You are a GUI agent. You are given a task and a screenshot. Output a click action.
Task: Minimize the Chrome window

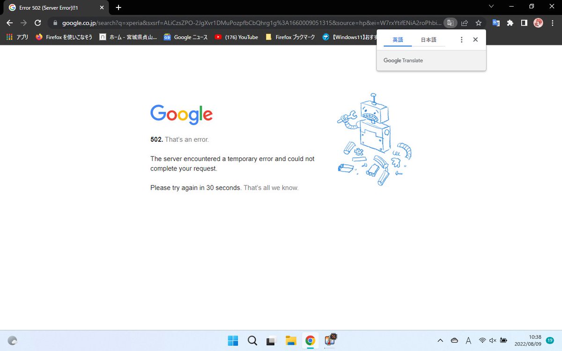510,7
